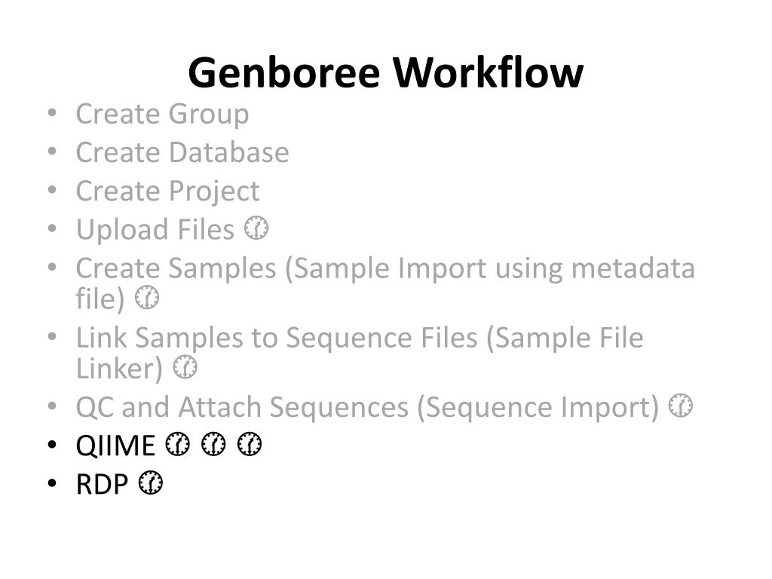Image resolution: width=772 pixels, height=579 pixels.
Task: Click the clock icon after Upload Files
Action: 256,228
